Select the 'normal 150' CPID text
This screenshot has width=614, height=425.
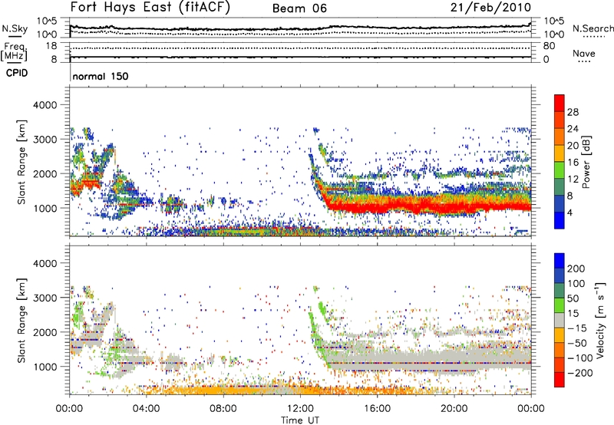coord(101,76)
